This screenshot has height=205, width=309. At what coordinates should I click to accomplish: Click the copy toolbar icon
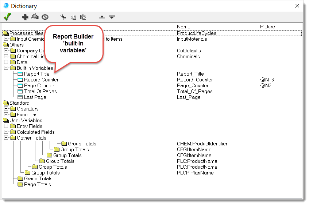pyautogui.click(x=73, y=17)
